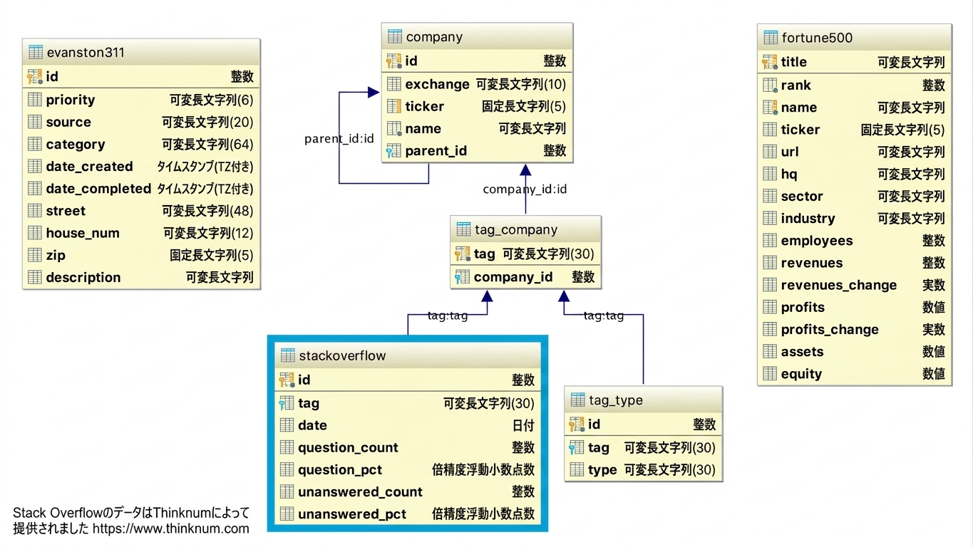Click column icon next to revenues_change
The height and width of the screenshot is (547, 973).
coord(770,285)
